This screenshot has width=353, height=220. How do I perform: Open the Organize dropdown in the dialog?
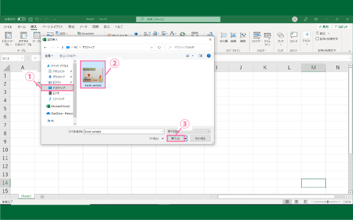click(x=49, y=56)
